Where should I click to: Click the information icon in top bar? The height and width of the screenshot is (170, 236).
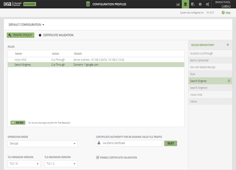tap(200, 4)
